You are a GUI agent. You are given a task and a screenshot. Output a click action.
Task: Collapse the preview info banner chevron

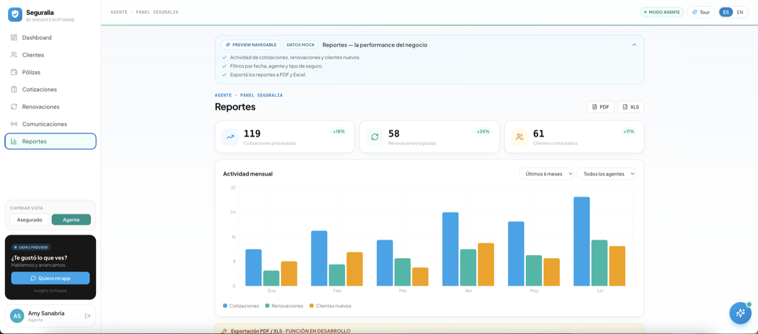point(634,45)
